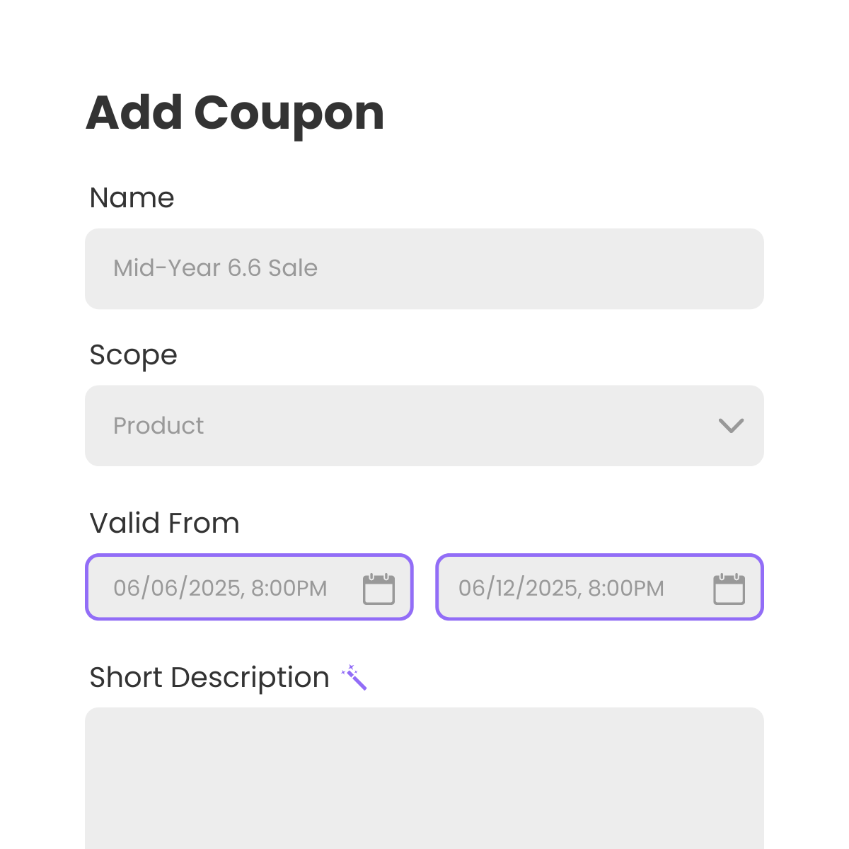
Task: Select the 'Product' value text in Scope
Action: [x=158, y=426]
